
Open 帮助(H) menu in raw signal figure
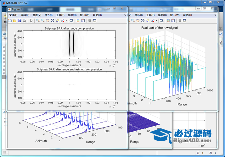188,15
